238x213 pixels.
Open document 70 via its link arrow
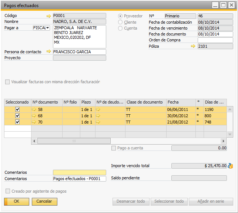tap(34, 122)
